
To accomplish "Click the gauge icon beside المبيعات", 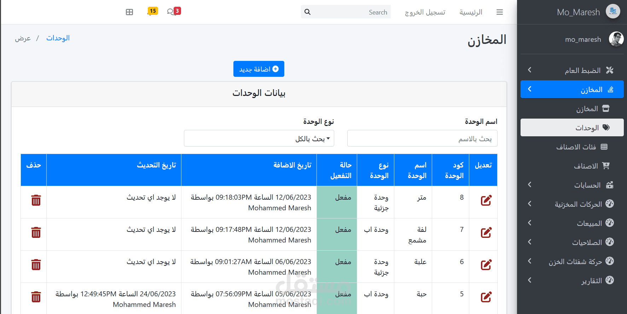I will (x=610, y=223).
